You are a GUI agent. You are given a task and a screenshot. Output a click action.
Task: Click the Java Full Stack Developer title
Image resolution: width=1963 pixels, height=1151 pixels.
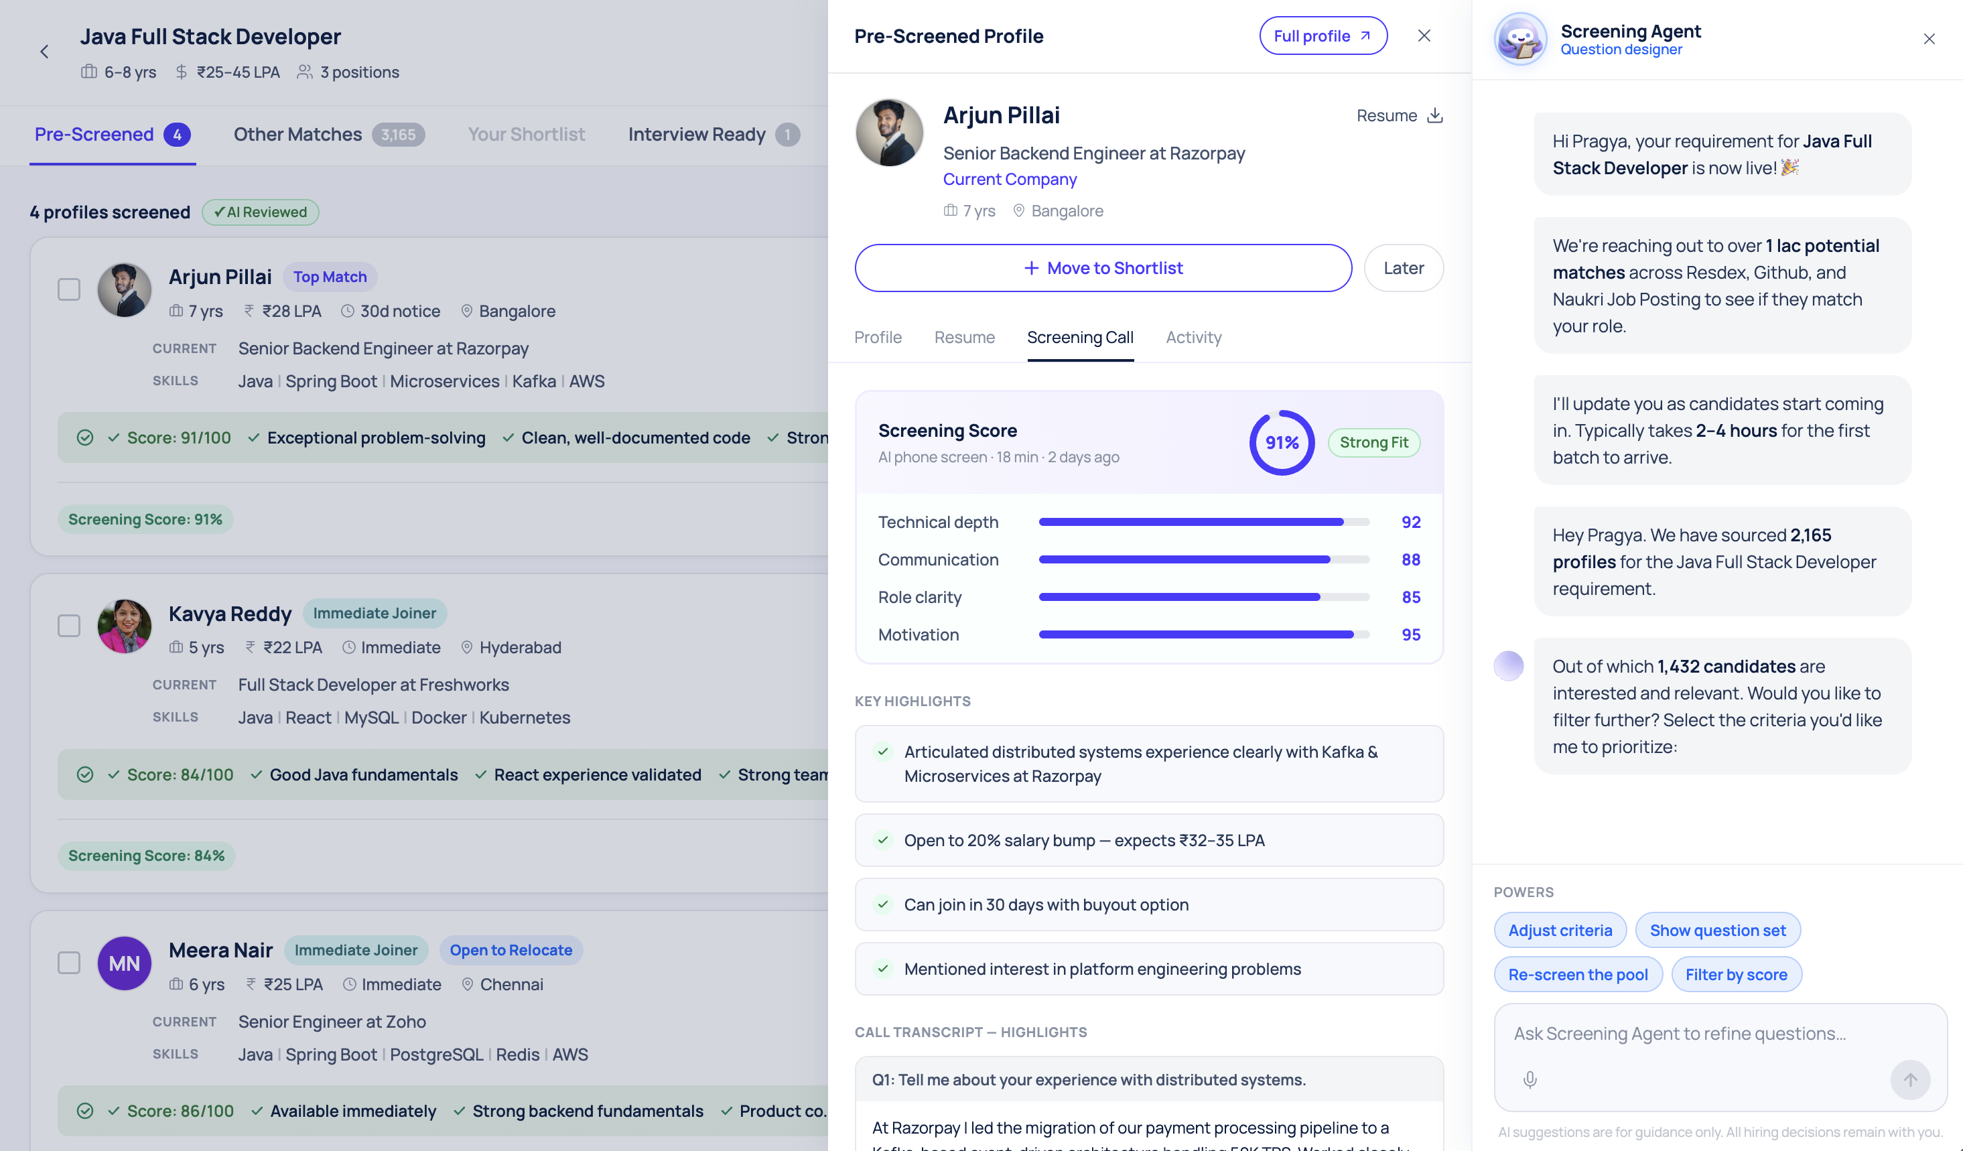click(210, 37)
